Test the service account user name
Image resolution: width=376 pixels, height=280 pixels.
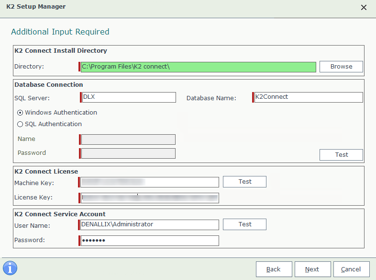[244, 224]
